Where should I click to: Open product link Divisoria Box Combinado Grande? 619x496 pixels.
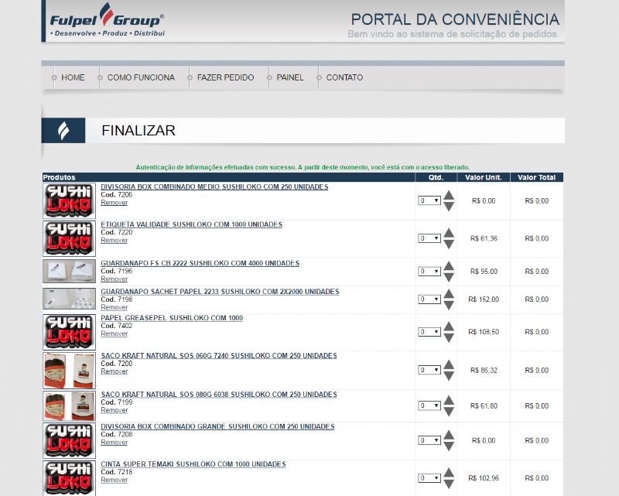click(217, 426)
